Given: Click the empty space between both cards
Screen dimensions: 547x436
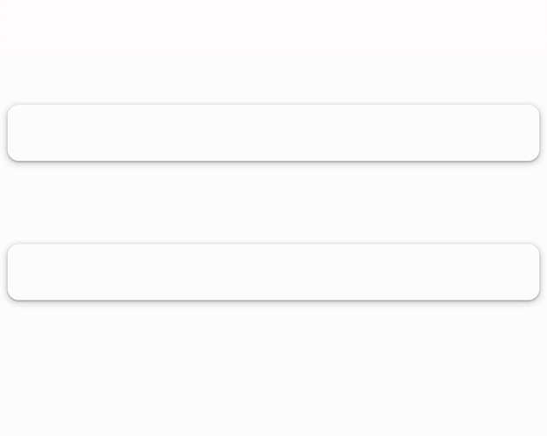Looking at the screenshot, I should point(273,203).
